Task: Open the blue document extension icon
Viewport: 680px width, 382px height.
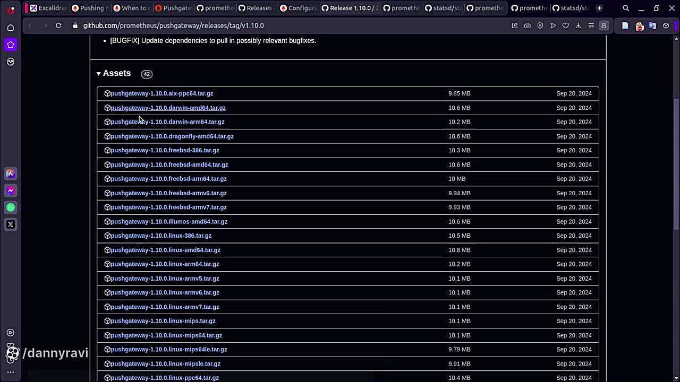Action: point(625,25)
